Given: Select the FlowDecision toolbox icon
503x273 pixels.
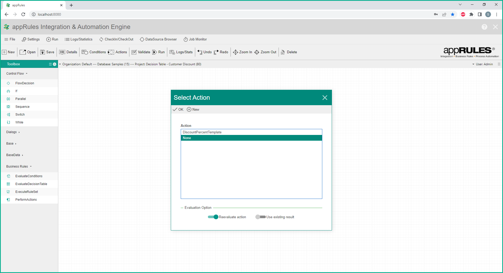Looking at the screenshot, I should coord(8,83).
